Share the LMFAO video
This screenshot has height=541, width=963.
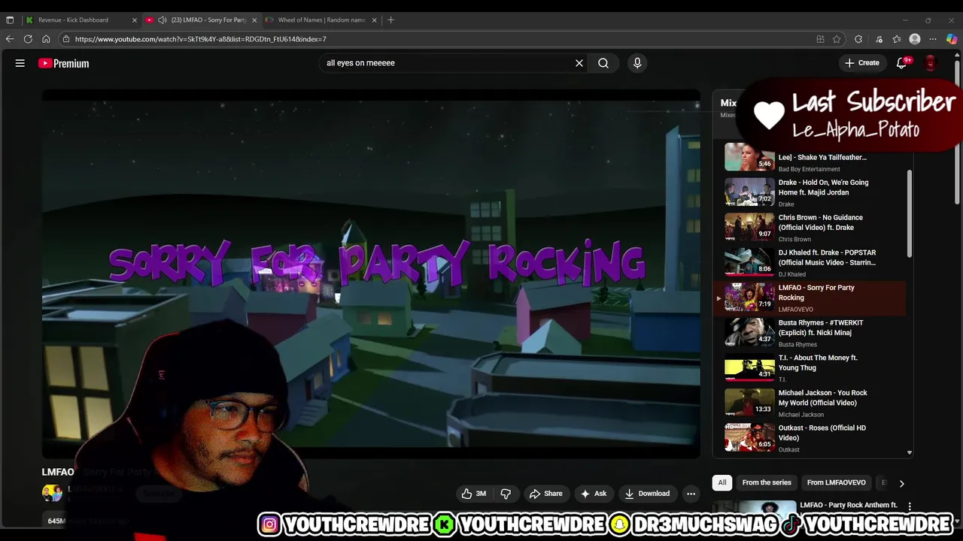click(546, 494)
